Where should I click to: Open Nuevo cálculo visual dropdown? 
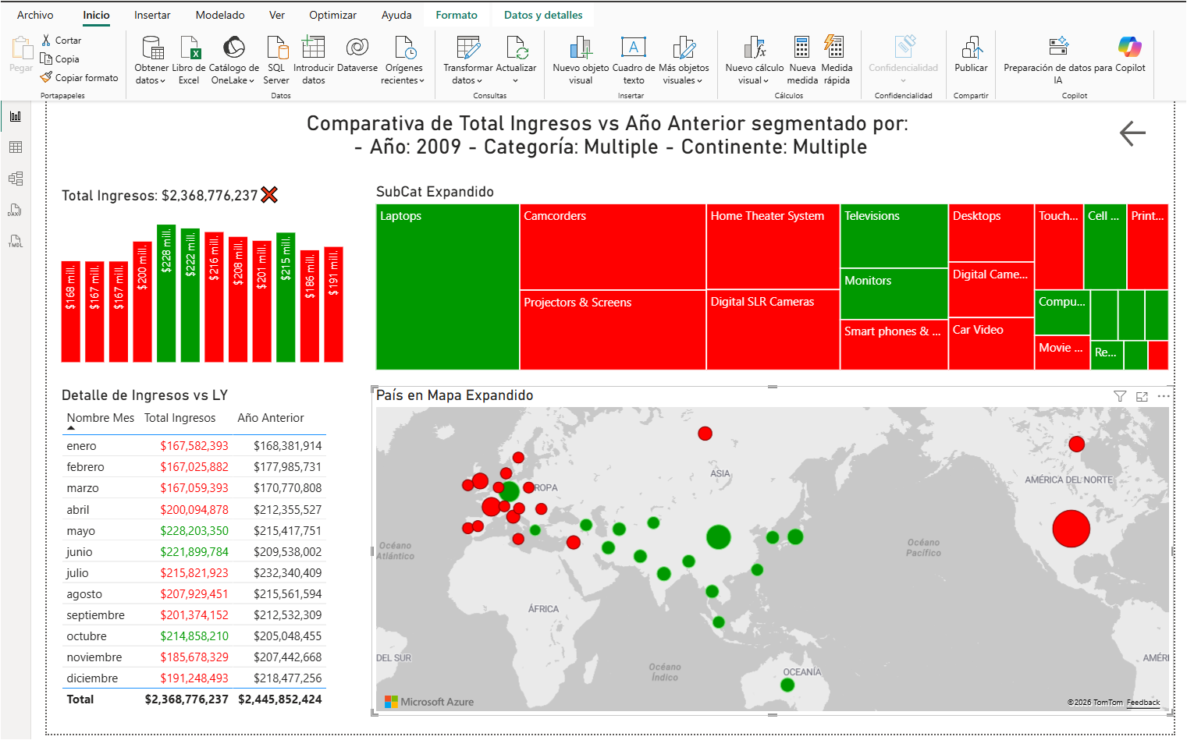click(755, 61)
